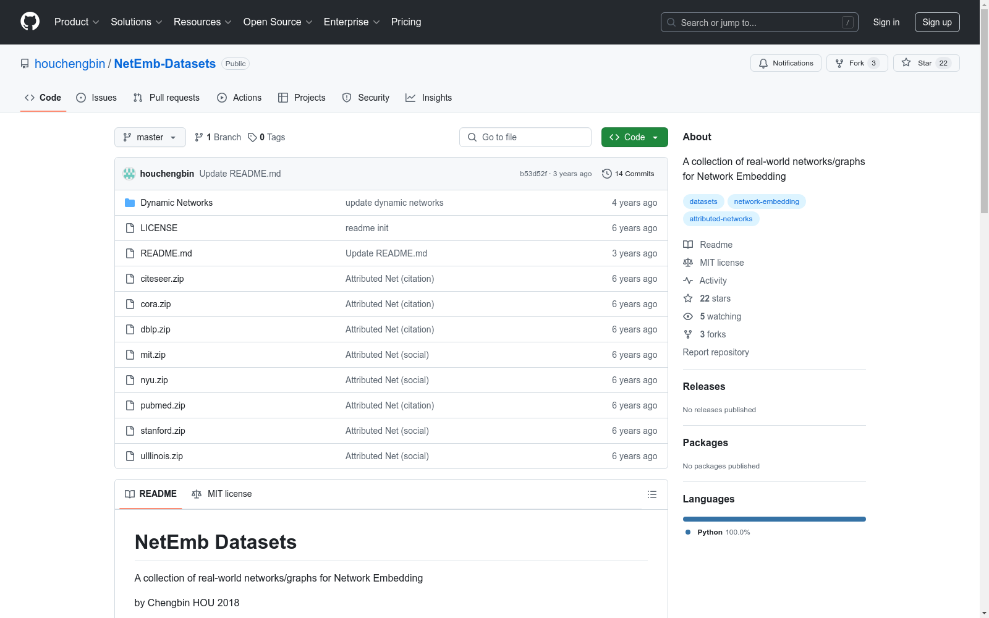Viewport: 989px width, 618px height.
Task: Click the file icon next to nyu.zip
Action: pyautogui.click(x=130, y=380)
